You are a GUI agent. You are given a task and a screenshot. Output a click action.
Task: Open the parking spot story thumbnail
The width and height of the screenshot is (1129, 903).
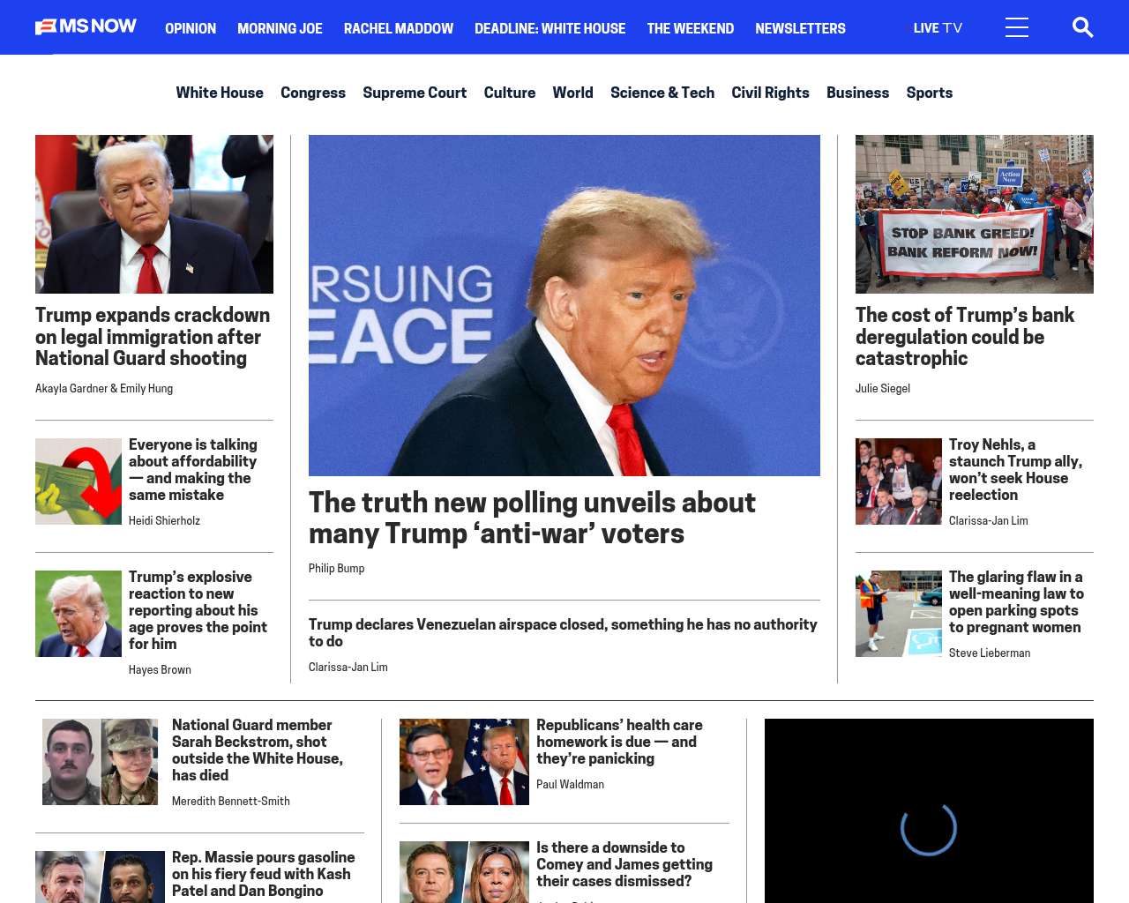899,614
